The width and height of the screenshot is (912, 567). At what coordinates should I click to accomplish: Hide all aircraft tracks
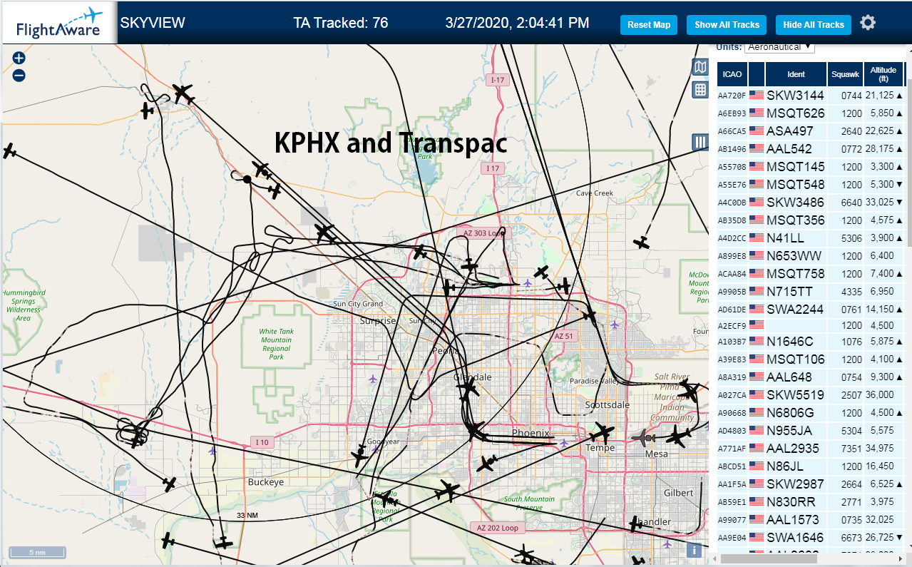point(814,24)
